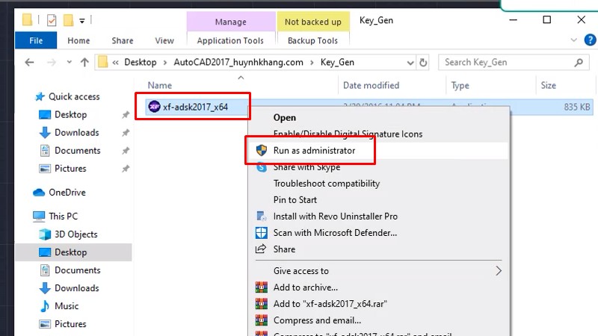Open the Application Tools ribbon tab
The width and height of the screenshot is (598, 336).
click(230, 41)
